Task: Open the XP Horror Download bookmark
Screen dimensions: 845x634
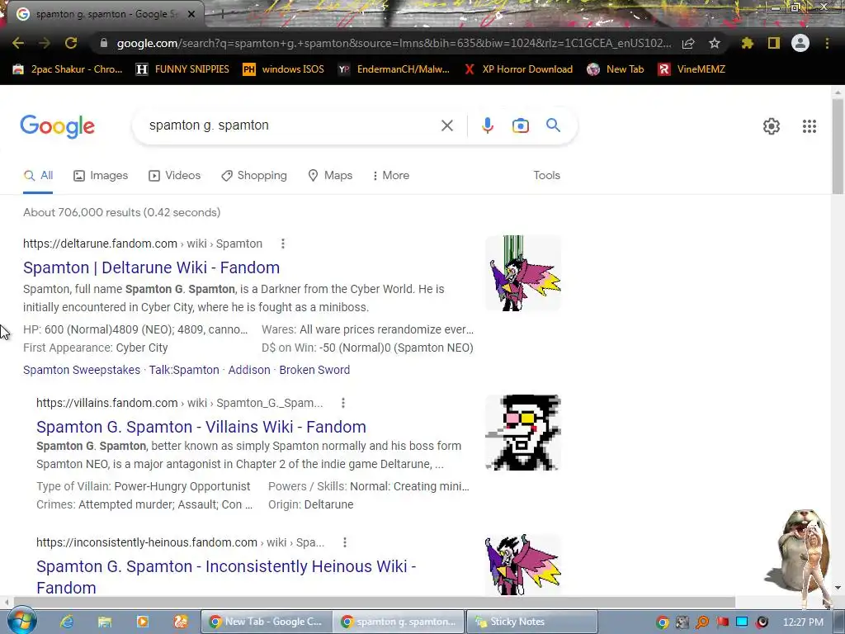Action: [518, 69]
